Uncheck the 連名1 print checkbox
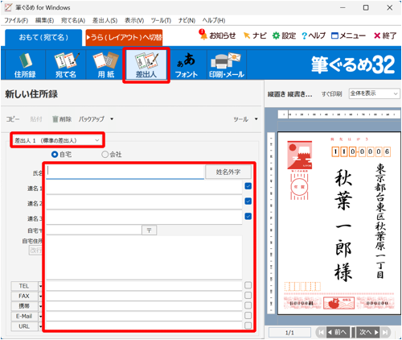Viewport: 402px width, 340px height. coord(248,186)
